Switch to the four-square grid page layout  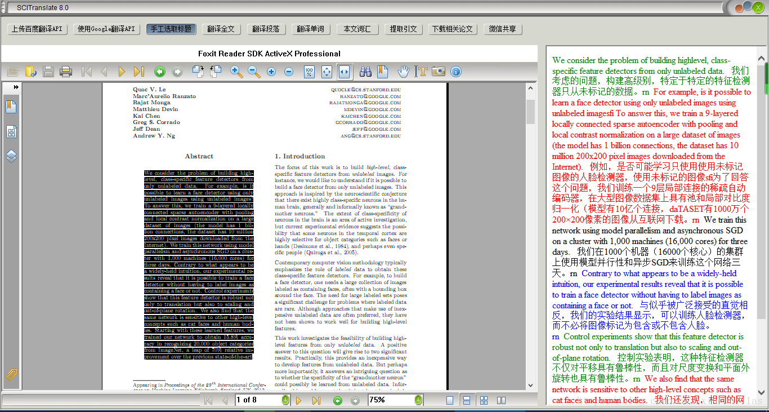click(x=484, y=400)
